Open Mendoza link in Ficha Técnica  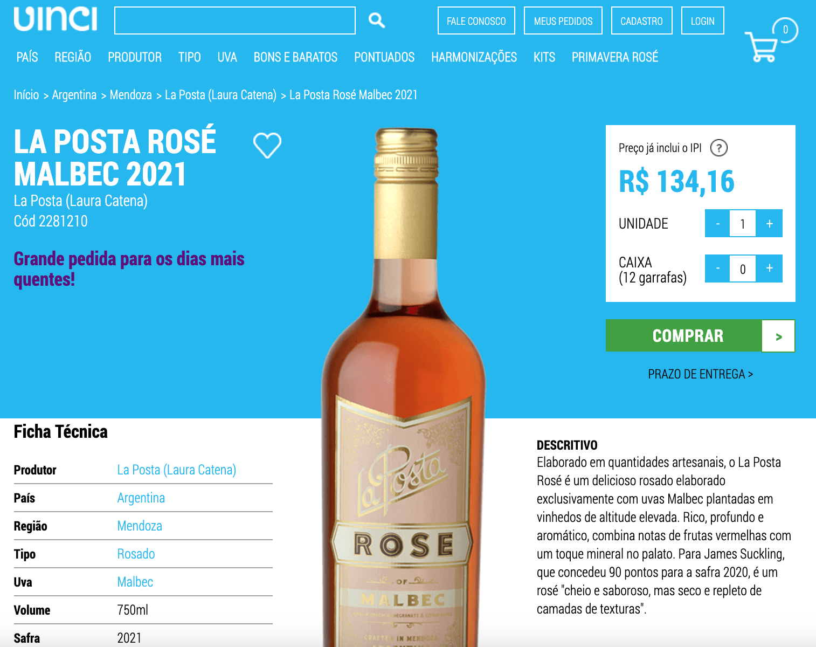pyautogui.click(x=140, y=526)
